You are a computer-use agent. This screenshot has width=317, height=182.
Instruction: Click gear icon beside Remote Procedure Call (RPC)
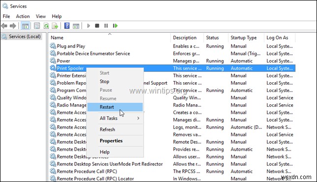coord(53,171)
